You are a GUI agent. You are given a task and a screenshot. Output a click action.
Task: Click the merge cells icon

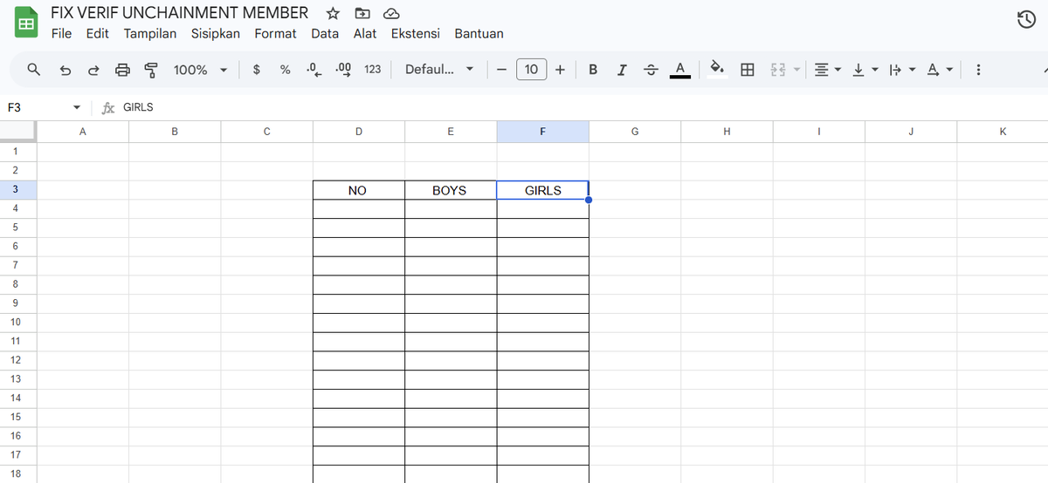(x=777, y=69)
